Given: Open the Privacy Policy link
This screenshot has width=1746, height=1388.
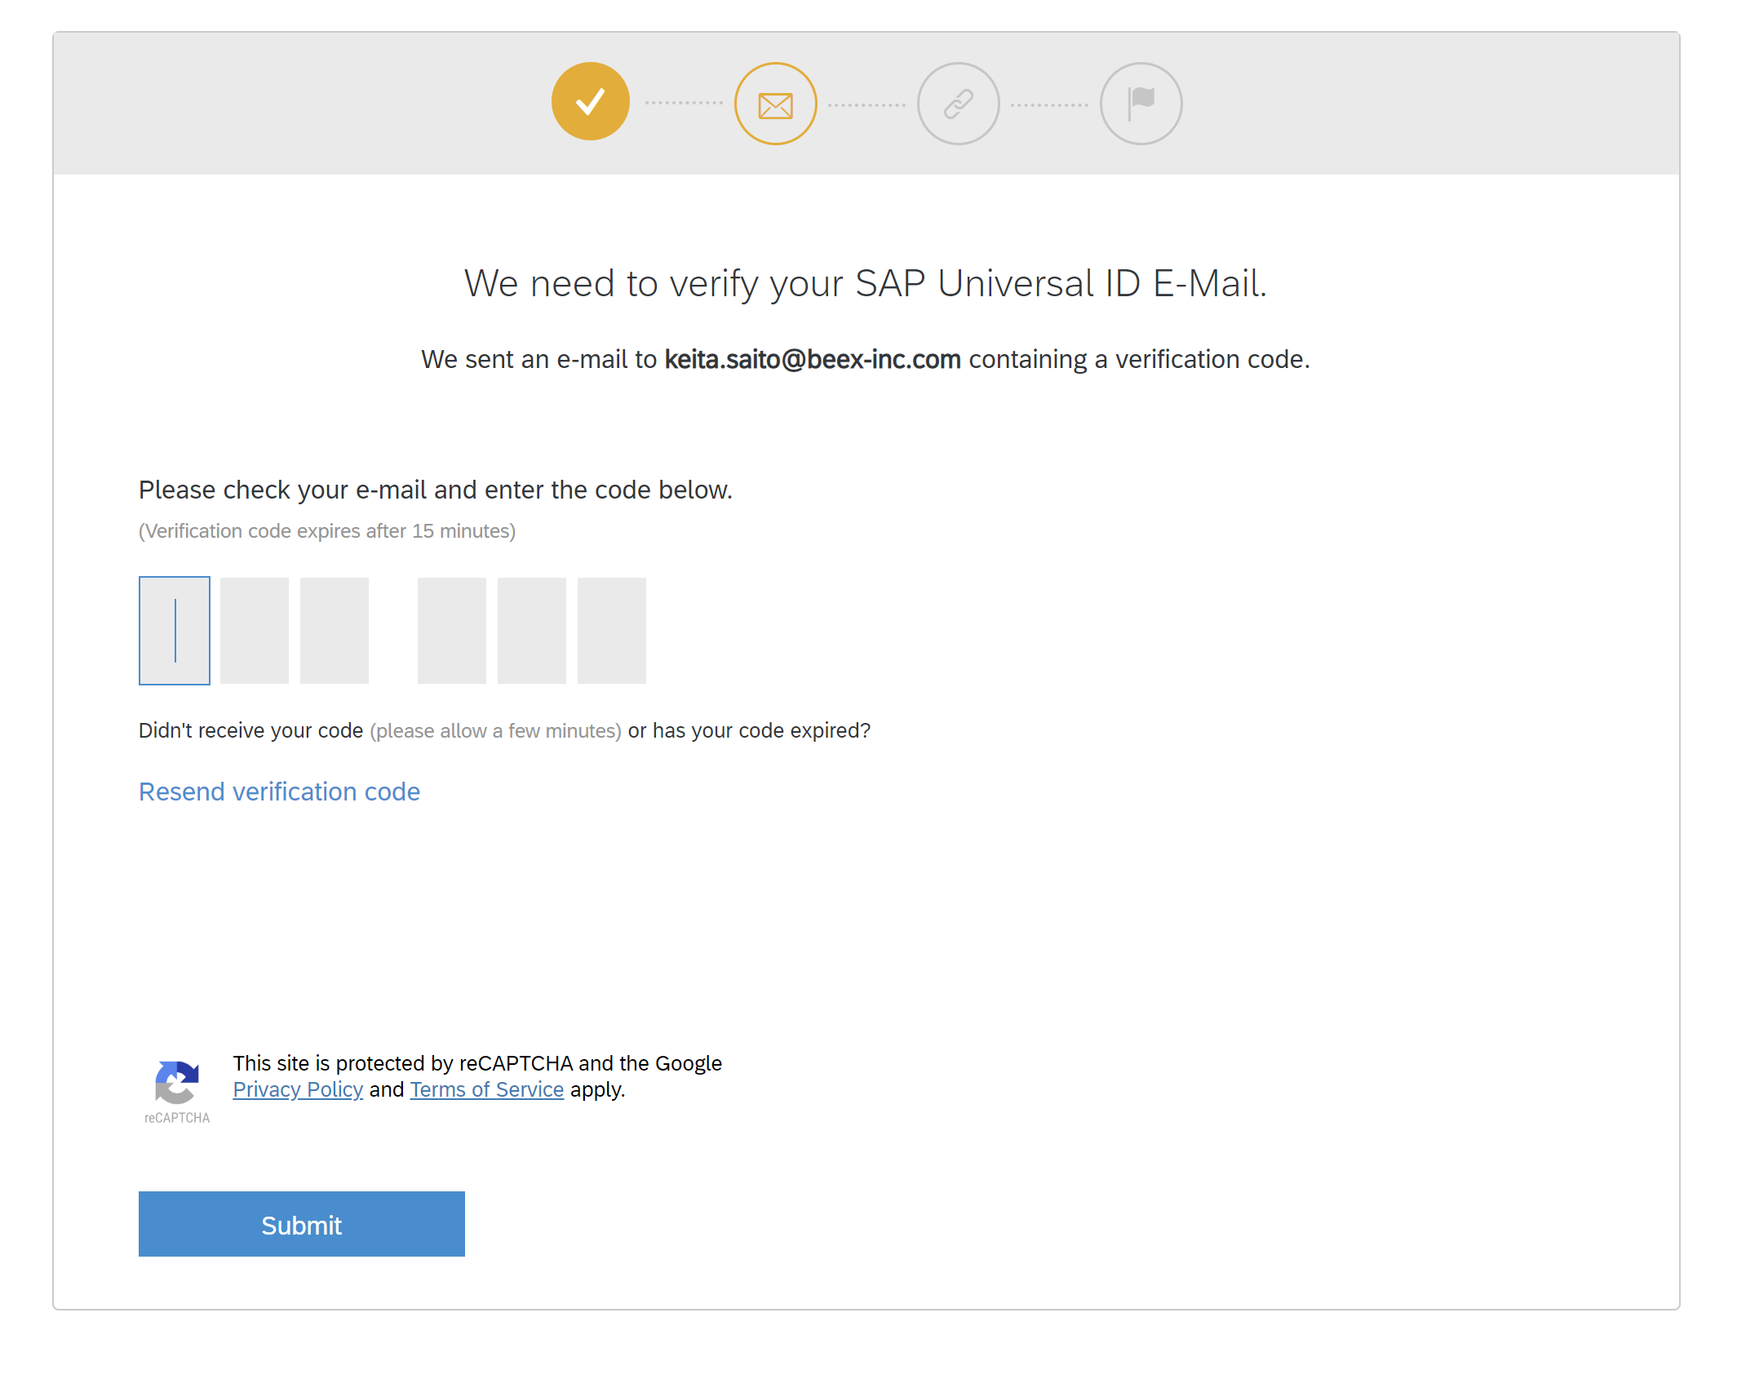Looking at the screenshot, I should click(297, 1089).
